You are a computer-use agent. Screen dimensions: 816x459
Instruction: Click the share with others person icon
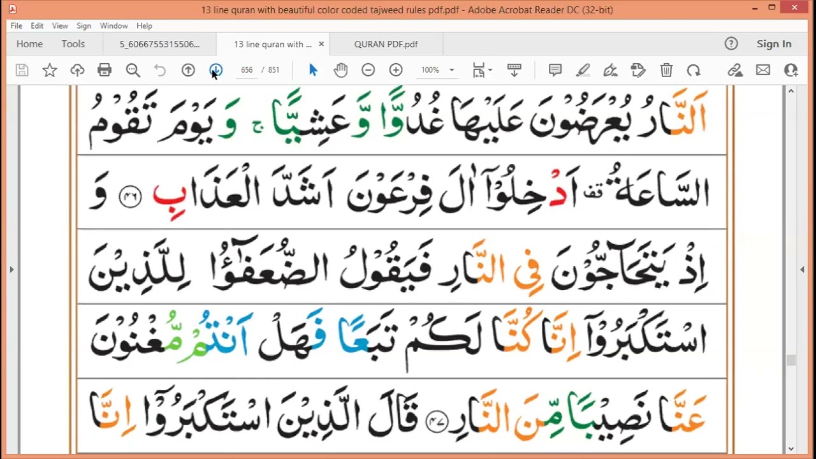[x=791, y=70]
